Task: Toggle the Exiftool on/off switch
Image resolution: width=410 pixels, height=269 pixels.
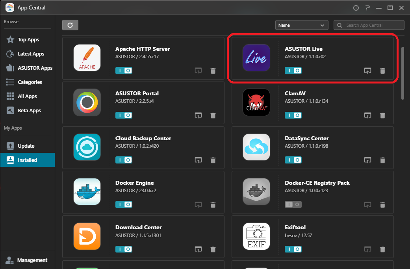Action: pyautogui.click(x=293, y=249)
